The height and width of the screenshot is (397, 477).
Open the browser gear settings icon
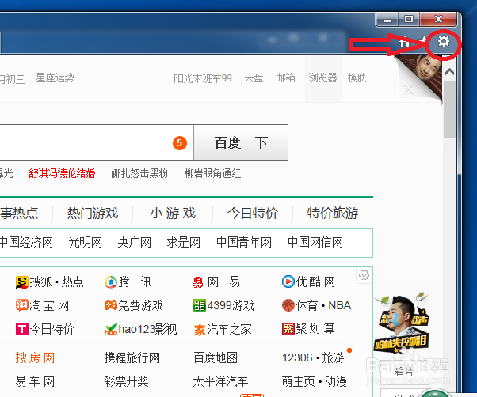(x=444, y=41)
